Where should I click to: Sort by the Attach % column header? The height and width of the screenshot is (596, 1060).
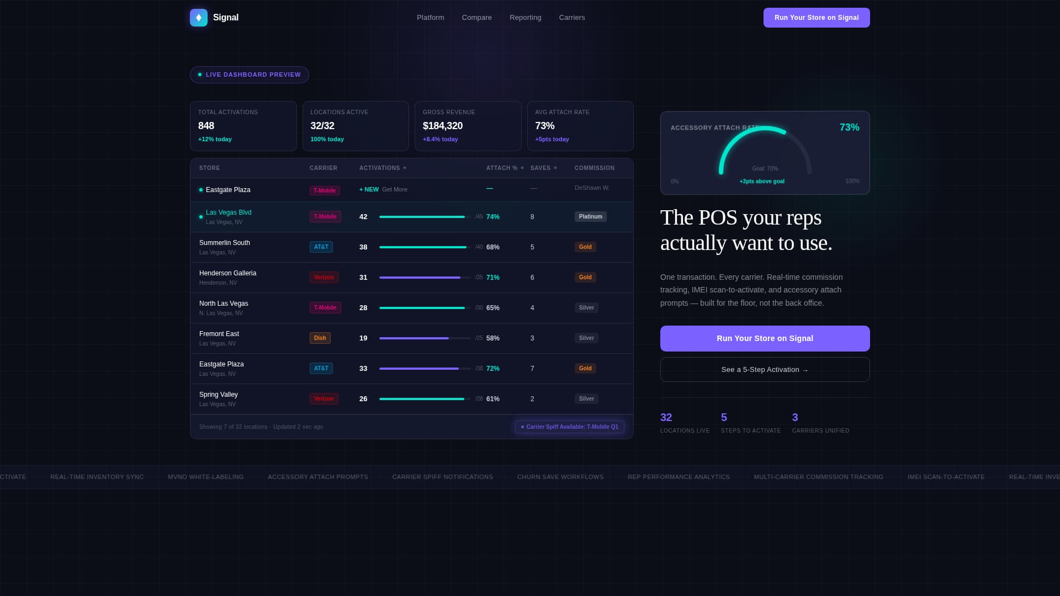505,168
